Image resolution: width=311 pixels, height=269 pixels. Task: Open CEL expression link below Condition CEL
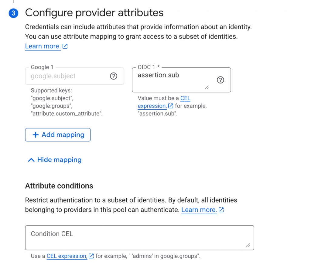(x=67, y=256)
